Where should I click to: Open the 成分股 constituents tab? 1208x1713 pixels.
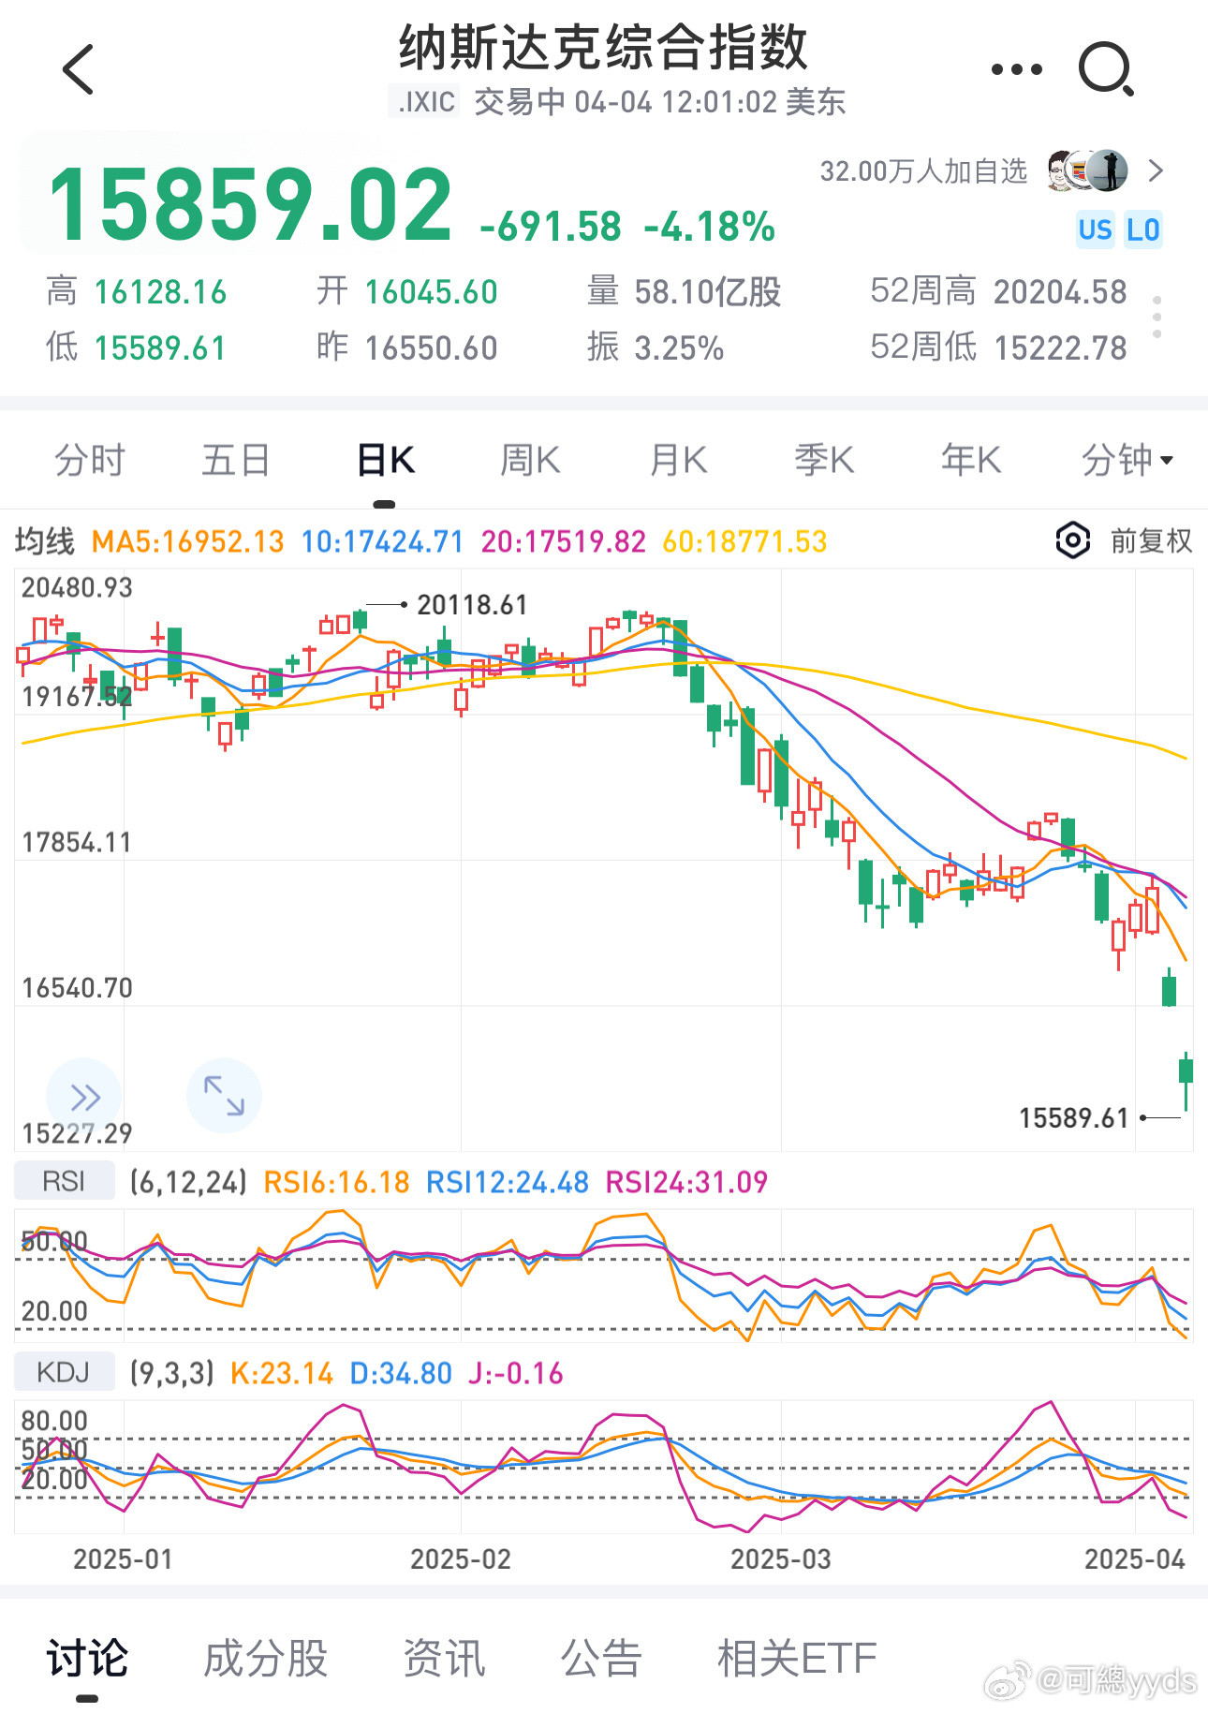[x=266, y=1658]
